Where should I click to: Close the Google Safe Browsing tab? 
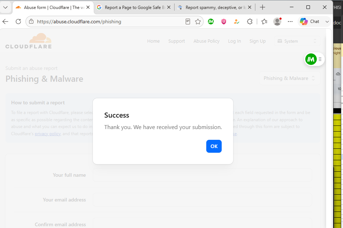(x=169, y=7)
